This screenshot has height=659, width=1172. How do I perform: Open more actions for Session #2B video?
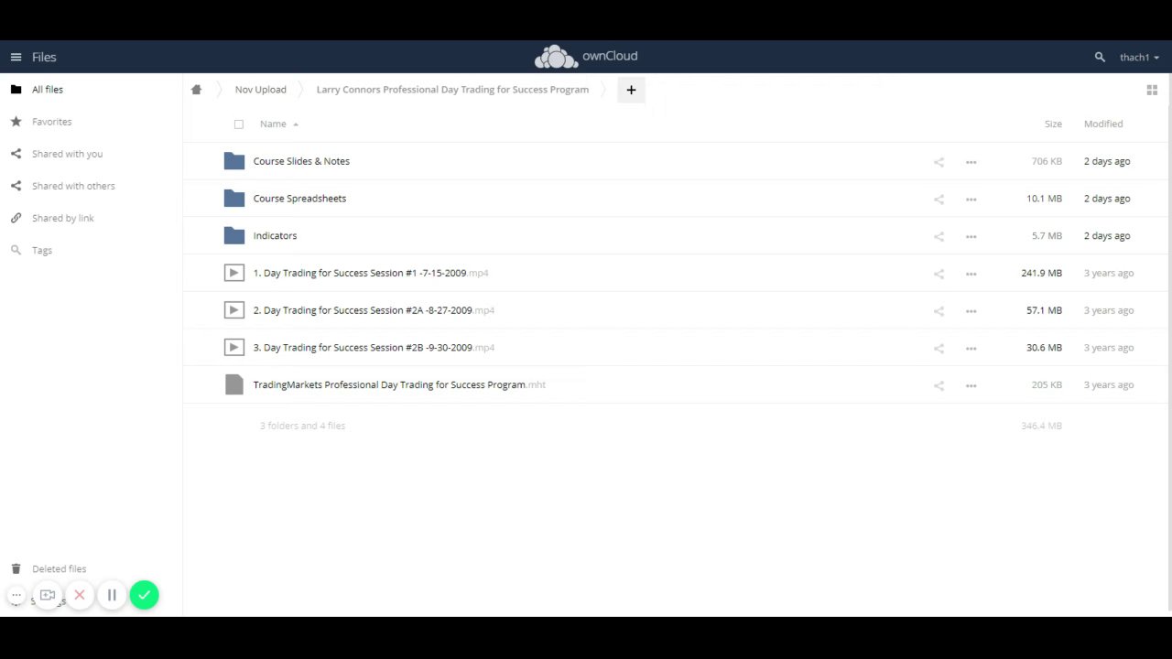pos(971,348)
